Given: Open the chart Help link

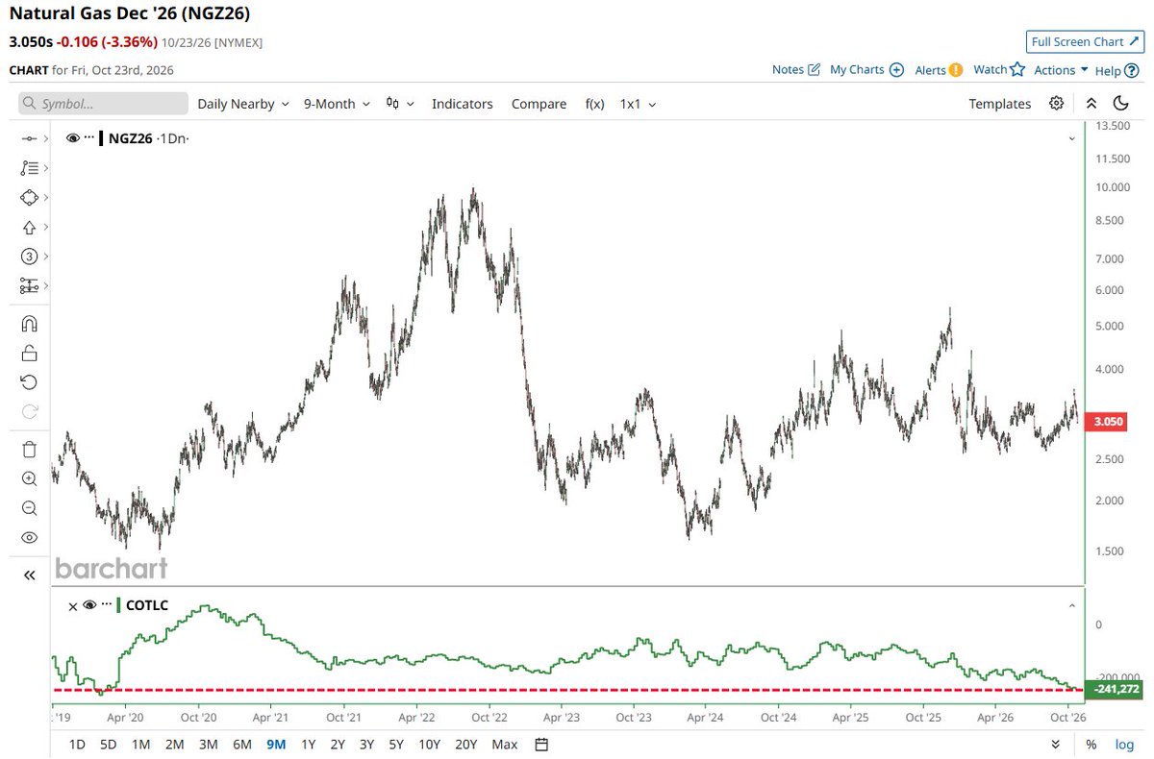Looking at the screenshot, I should tap(1116, 70).
